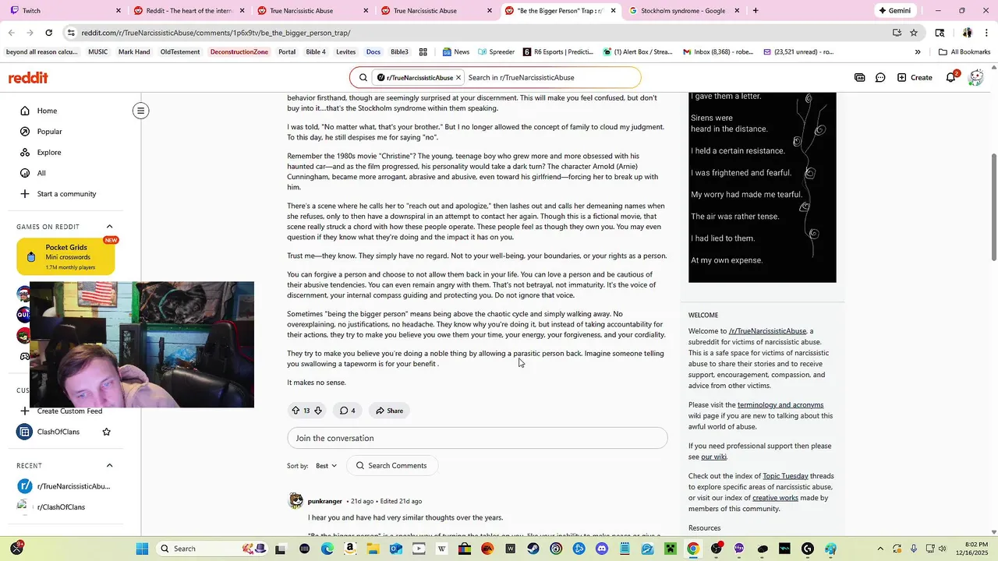Open the Gemini button in Chrome

click(x=894, y=11)
